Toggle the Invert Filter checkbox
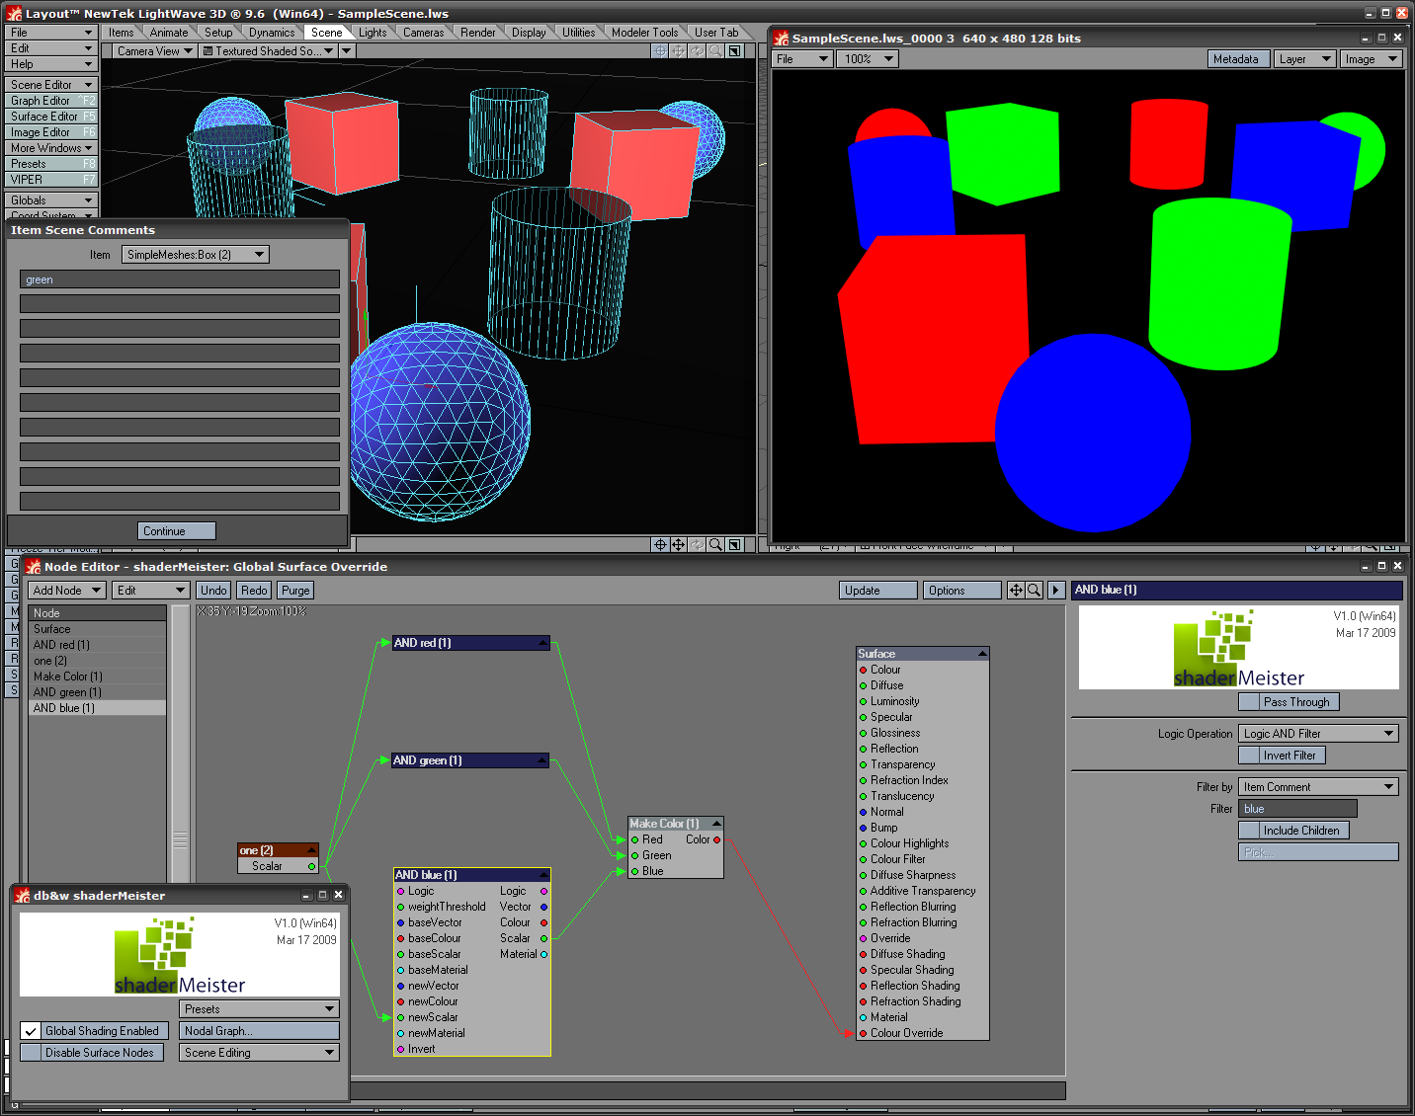1415x1116 pixels. pos(1249,756)
